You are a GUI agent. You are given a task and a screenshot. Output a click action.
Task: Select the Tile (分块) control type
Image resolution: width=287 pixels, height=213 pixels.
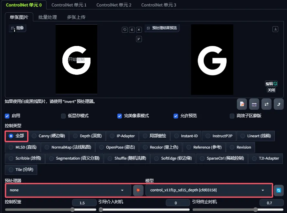pyautogui.click(x=21, y=170)
